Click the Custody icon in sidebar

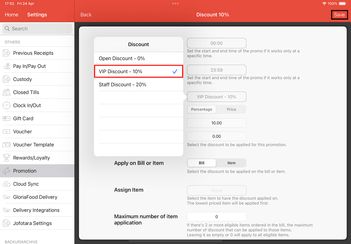pos(7,79)
